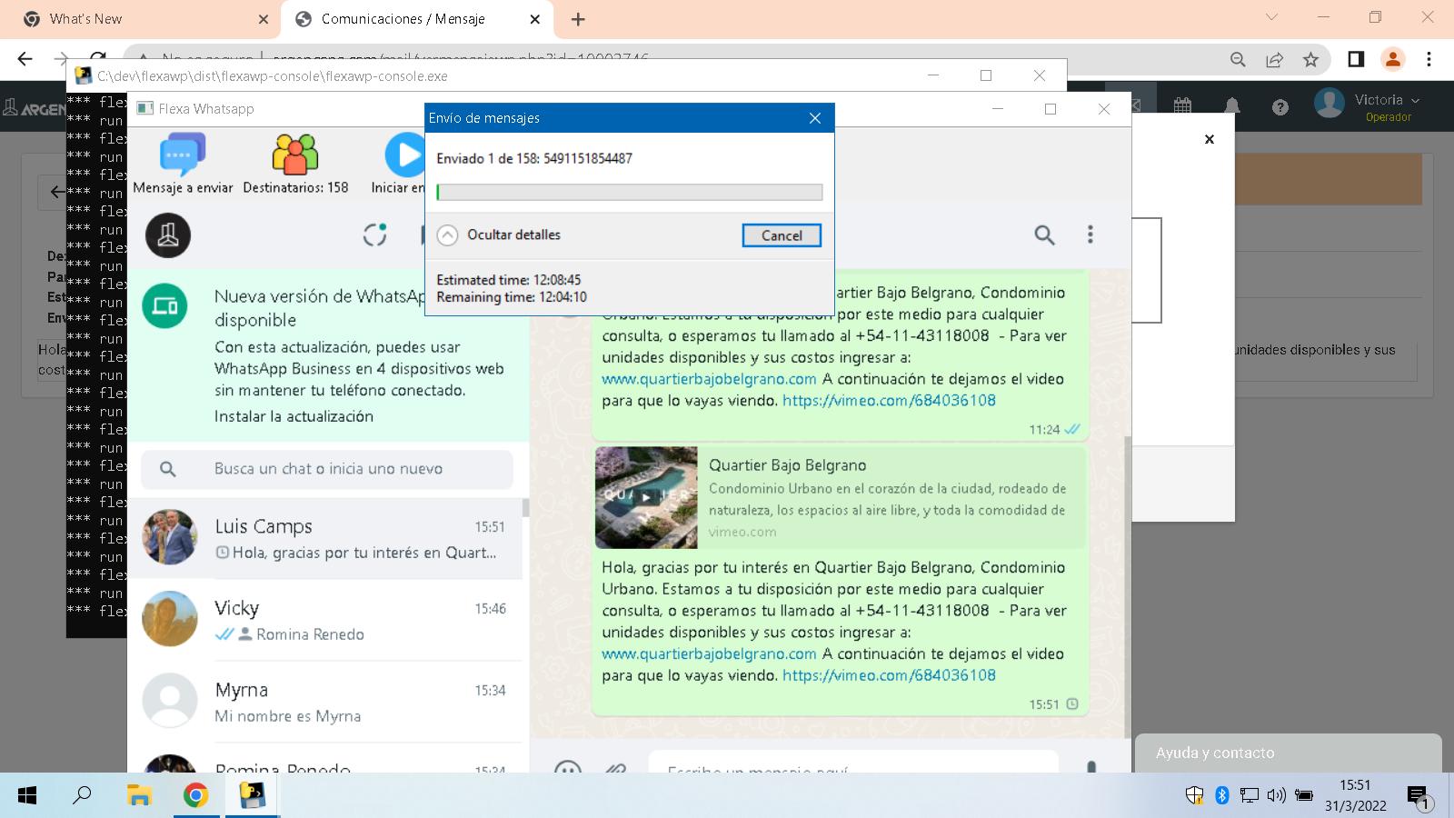Viewport: 1454px width, 818px height.
Task: Expand the Victoria user dropdown
Action: click(x=1387, y=100)
